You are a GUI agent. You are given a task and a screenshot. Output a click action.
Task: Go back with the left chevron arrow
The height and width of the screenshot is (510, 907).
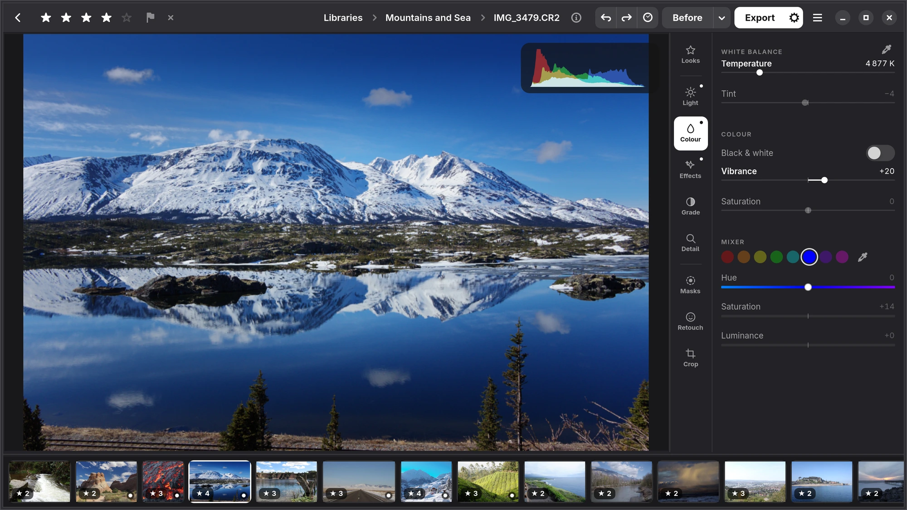(18, 18)
